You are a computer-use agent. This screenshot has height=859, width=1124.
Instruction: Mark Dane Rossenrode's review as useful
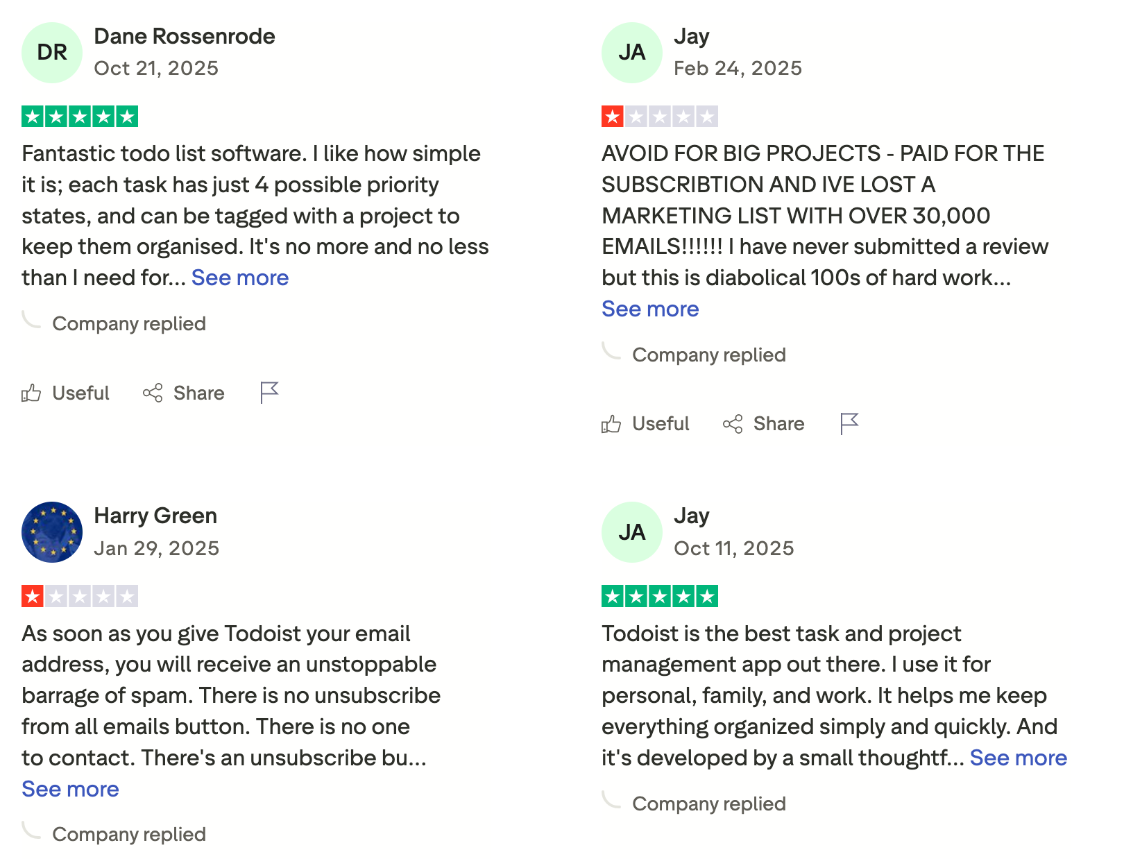click(65, 393)
